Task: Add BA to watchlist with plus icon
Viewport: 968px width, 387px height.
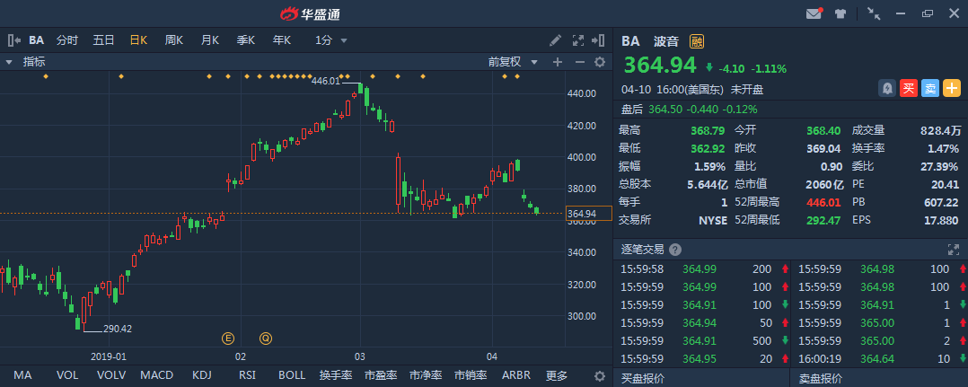Action: (951, 88)
